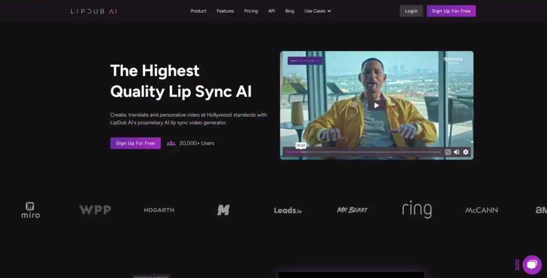Click the Leads.io logo
547x278 pixels.
coord(288,210)
